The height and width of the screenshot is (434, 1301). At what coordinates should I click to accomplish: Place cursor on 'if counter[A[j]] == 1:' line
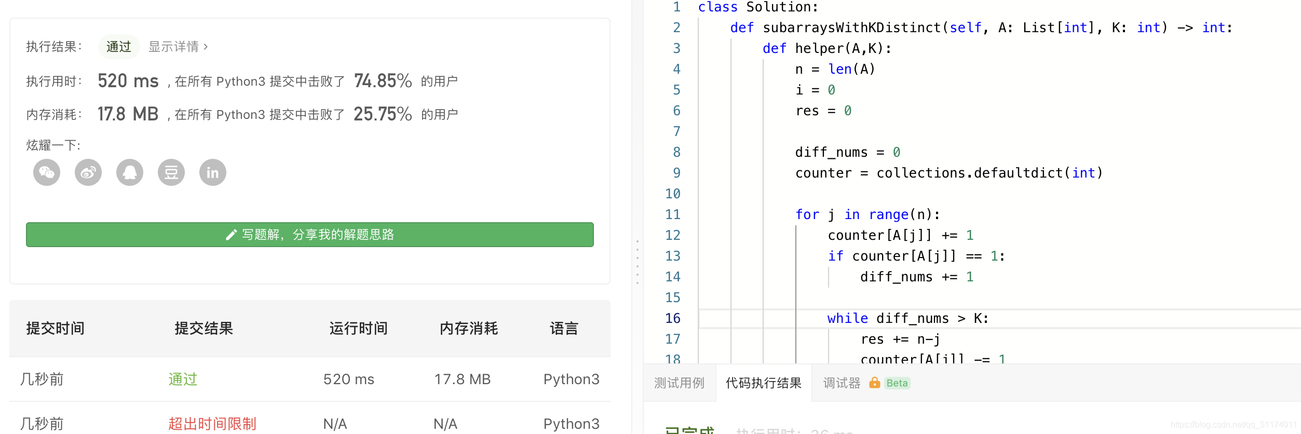click(x=916, y=256)
